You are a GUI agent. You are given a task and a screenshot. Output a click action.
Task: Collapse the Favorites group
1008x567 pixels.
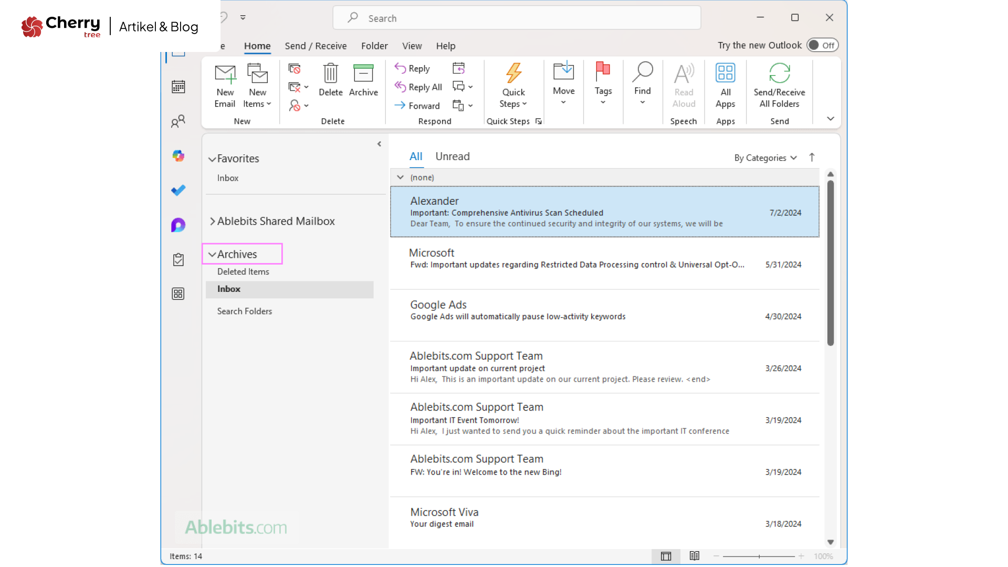[x=212, y=159]
